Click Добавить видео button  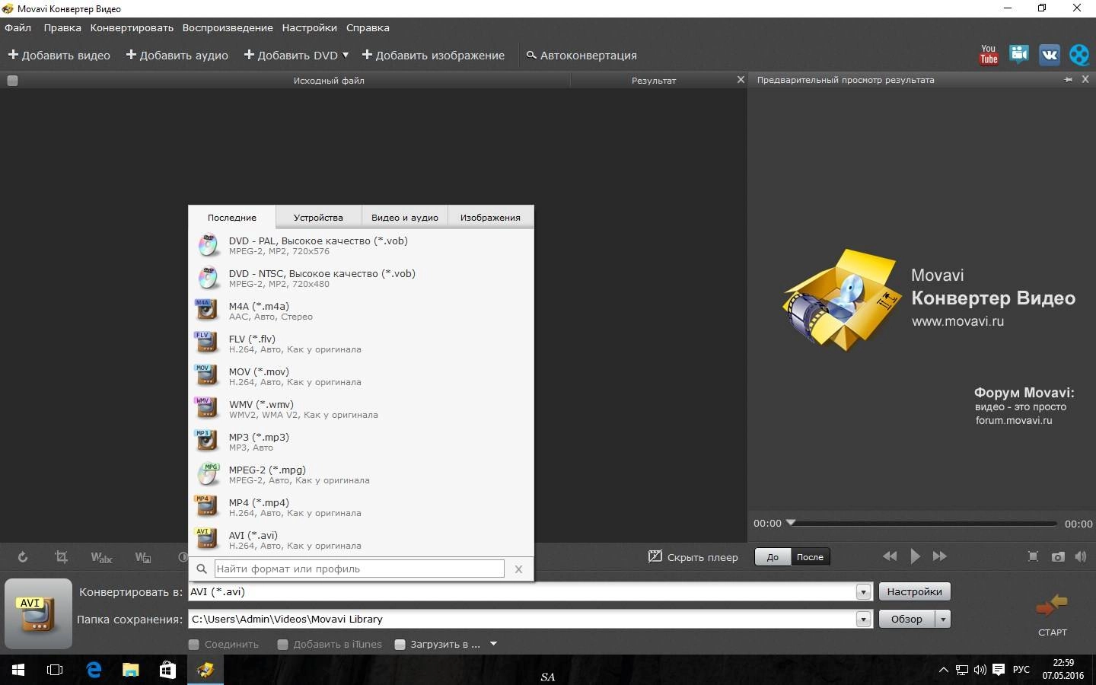coord(59,55)
